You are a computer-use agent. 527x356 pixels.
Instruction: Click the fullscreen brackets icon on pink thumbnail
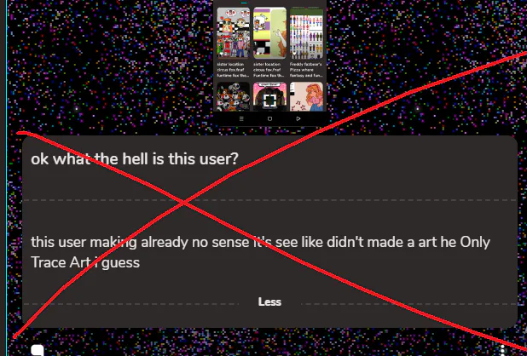tap(269, 100)
